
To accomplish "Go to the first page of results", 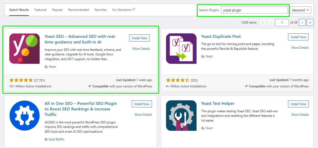I will coord(263,23).
